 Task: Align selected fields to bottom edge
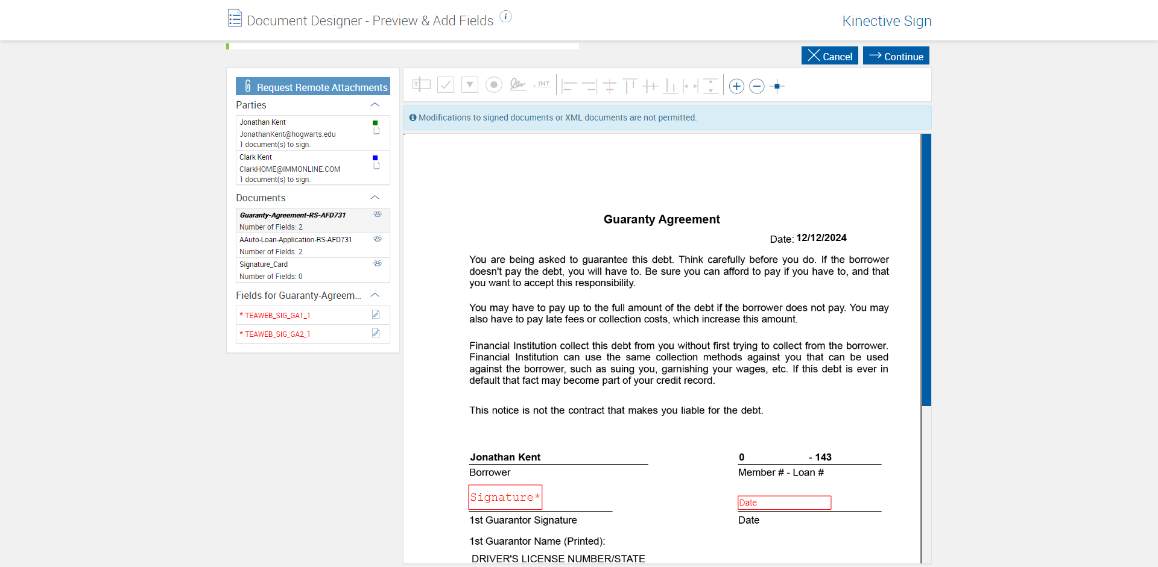670,86
